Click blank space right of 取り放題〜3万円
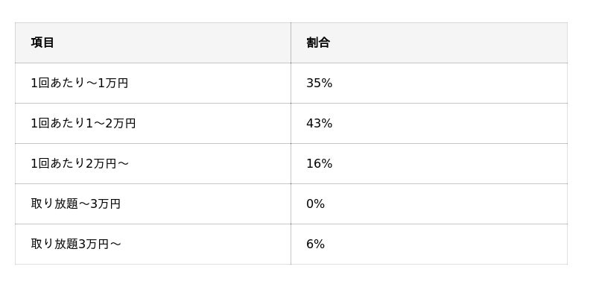The width and height of the screenshot is (596, 287). (x=206, y=204)
